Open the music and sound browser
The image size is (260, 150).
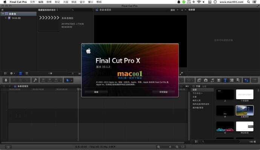pyautogui.click(x=212, y=80)
